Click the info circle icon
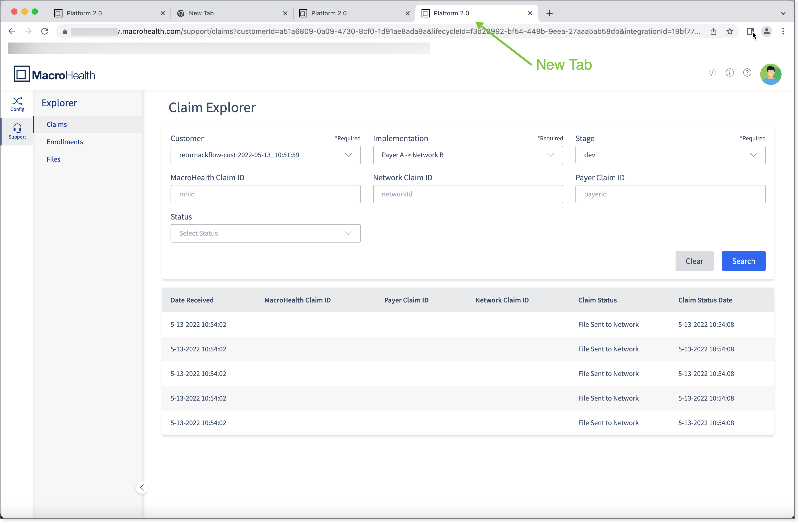Screen dimensions: 799x523 pos(730,72)
